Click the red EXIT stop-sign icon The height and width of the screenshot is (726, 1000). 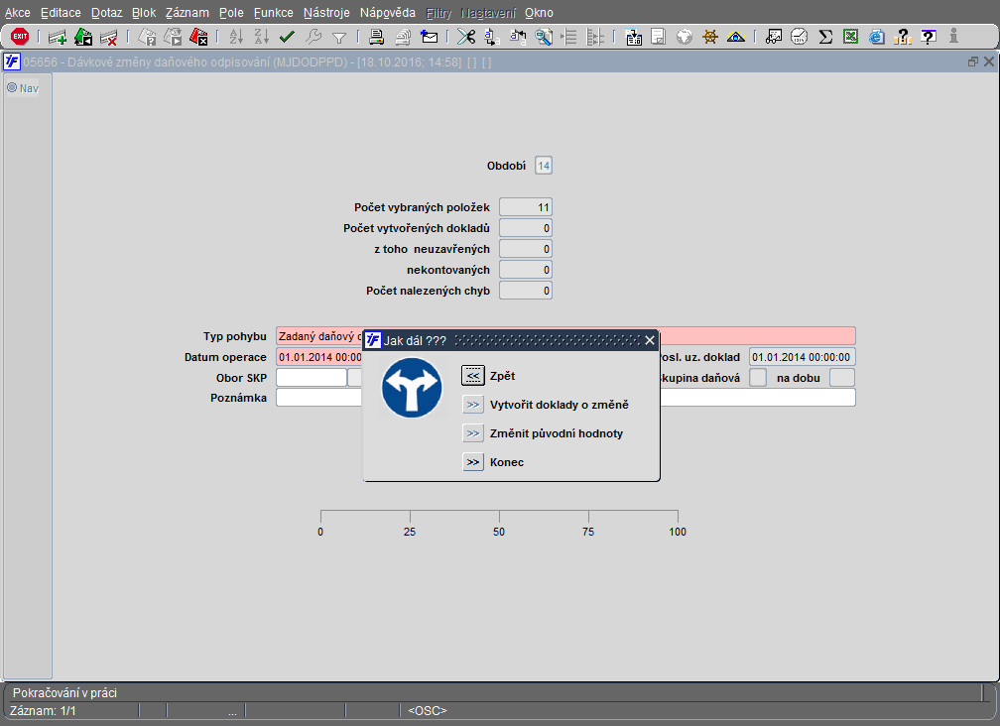tap(20, 37)
